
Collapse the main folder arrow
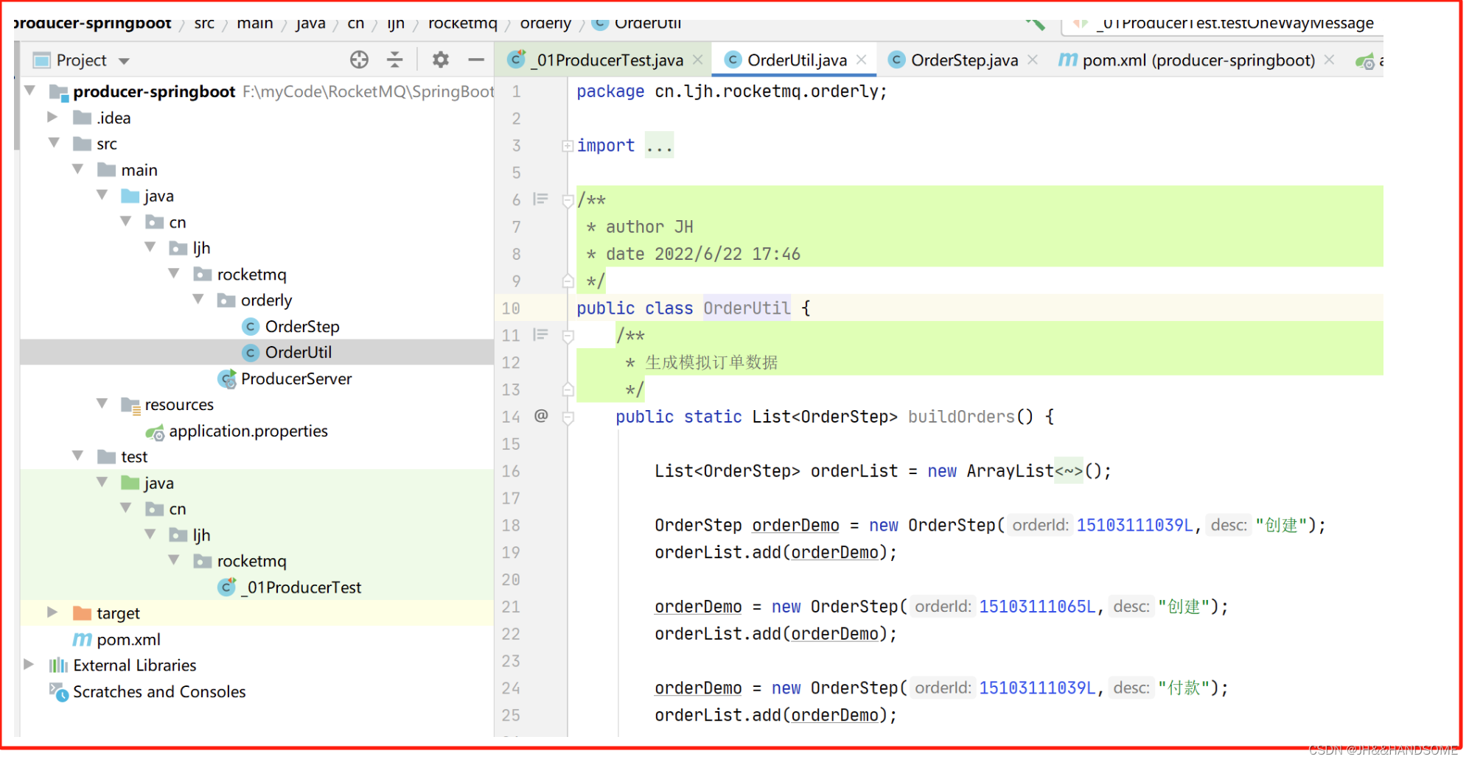point(78,169)
